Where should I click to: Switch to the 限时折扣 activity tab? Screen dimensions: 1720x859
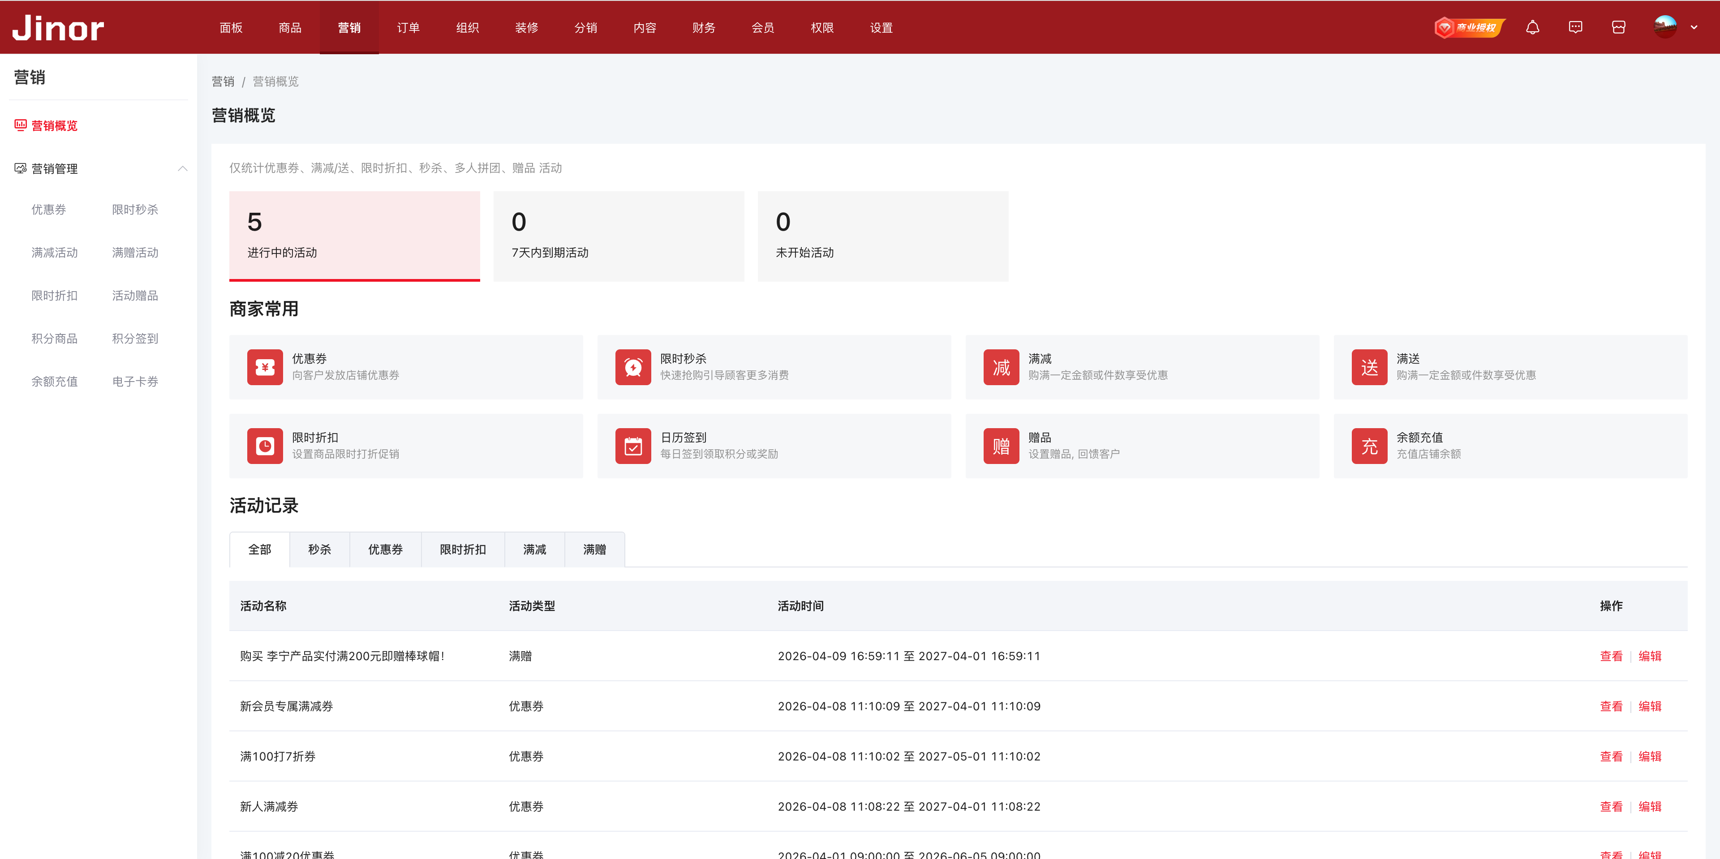(463, 550)
